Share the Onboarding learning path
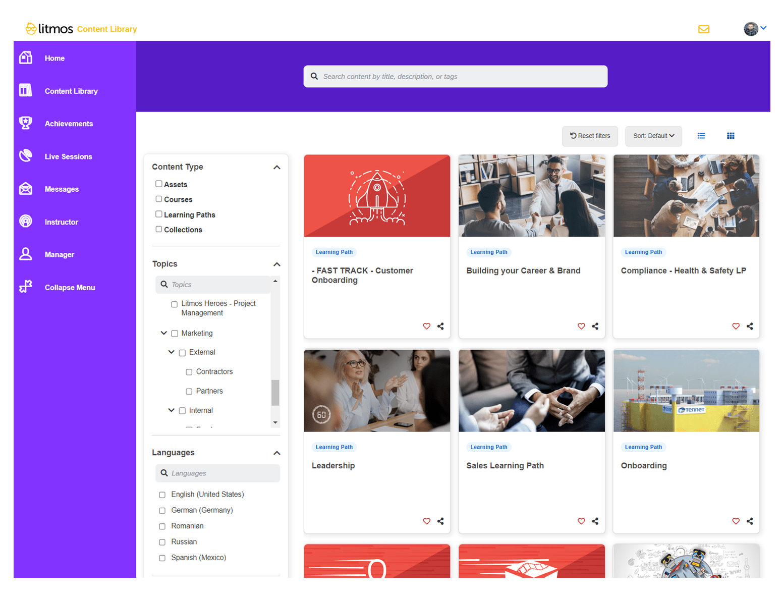This screenshot has height=596, width=784. pos(750,521)
